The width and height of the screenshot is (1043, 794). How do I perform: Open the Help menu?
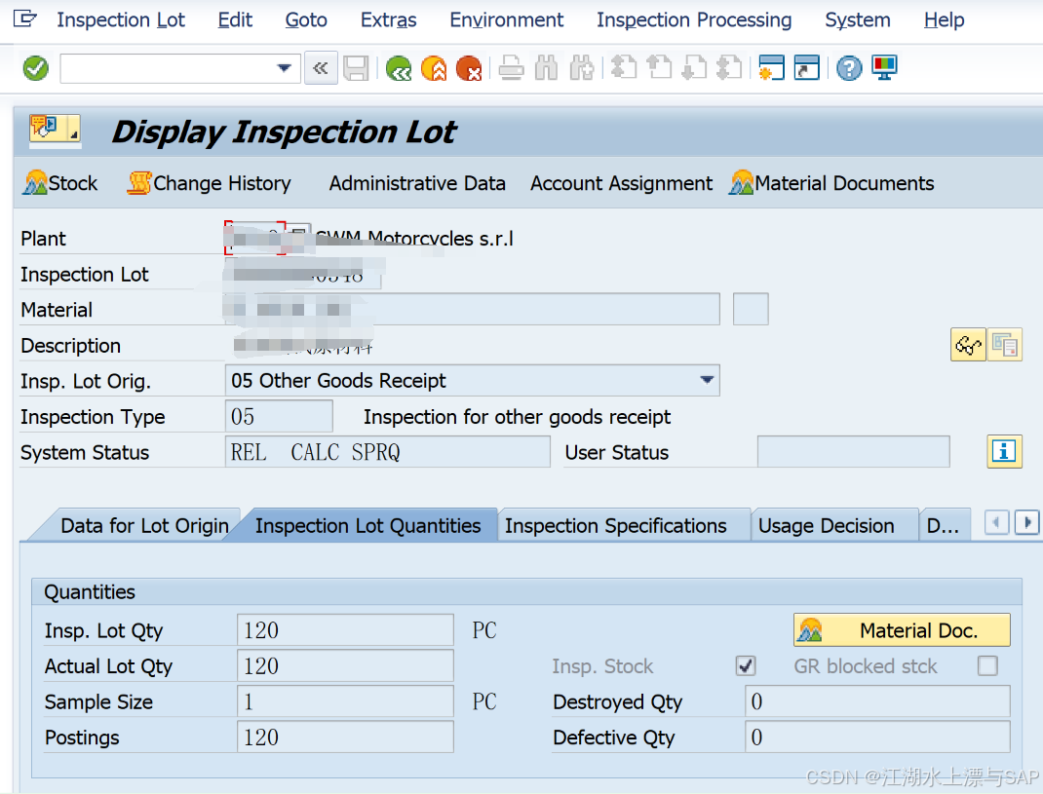pos(944,19)
